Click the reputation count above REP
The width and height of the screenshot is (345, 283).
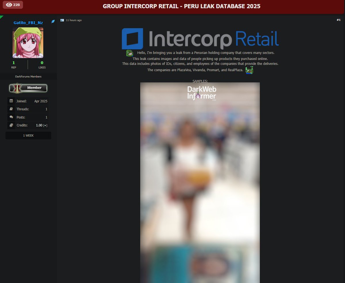tap(14, 63)
